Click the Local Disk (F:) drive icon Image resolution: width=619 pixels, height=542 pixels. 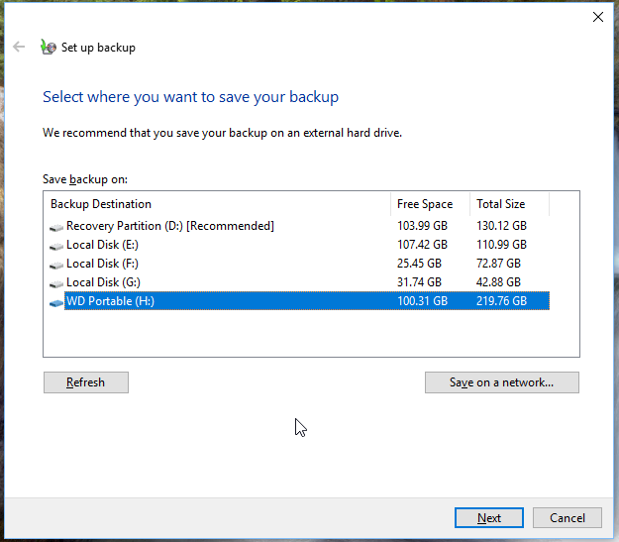point(56,265)
